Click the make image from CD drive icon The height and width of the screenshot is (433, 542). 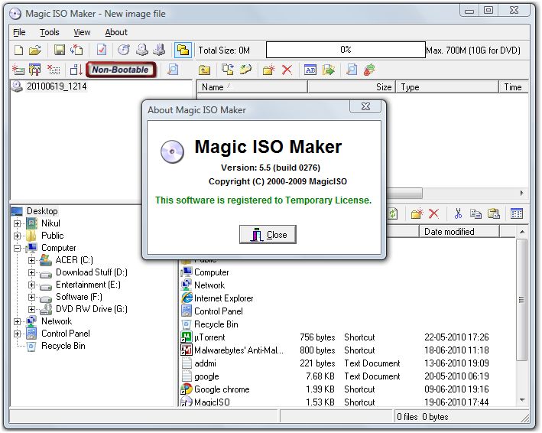tap(141, 50)
